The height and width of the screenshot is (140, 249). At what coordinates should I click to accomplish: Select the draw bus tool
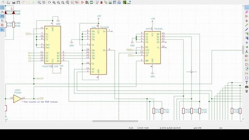(247, 30)
